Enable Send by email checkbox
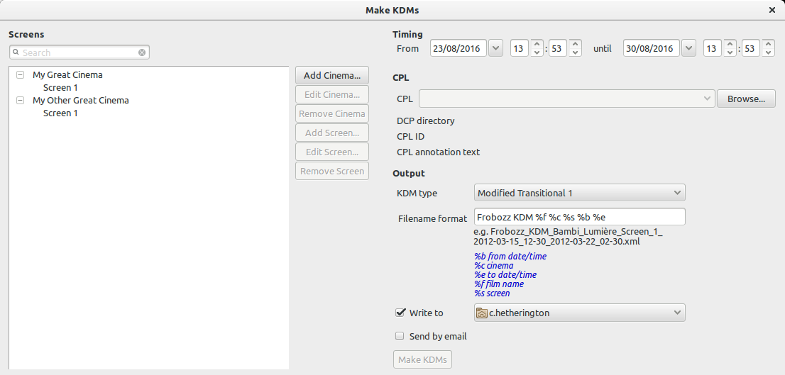785x375 pixels. (400, 337)
